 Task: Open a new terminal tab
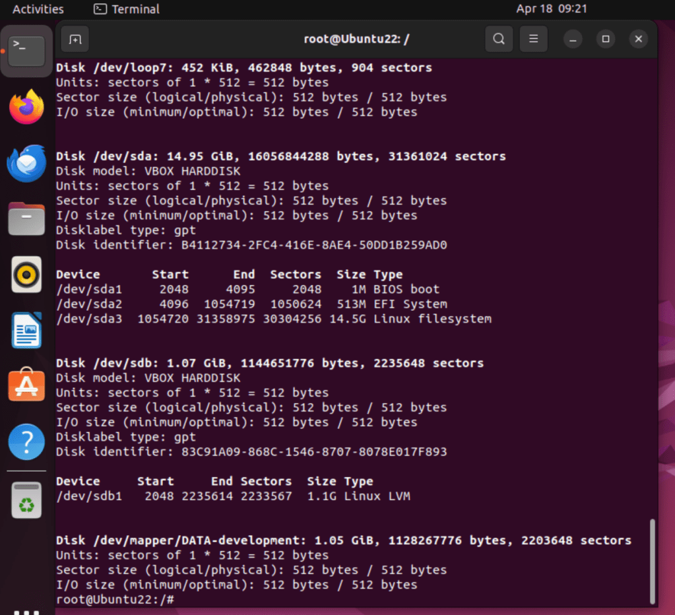75,39
